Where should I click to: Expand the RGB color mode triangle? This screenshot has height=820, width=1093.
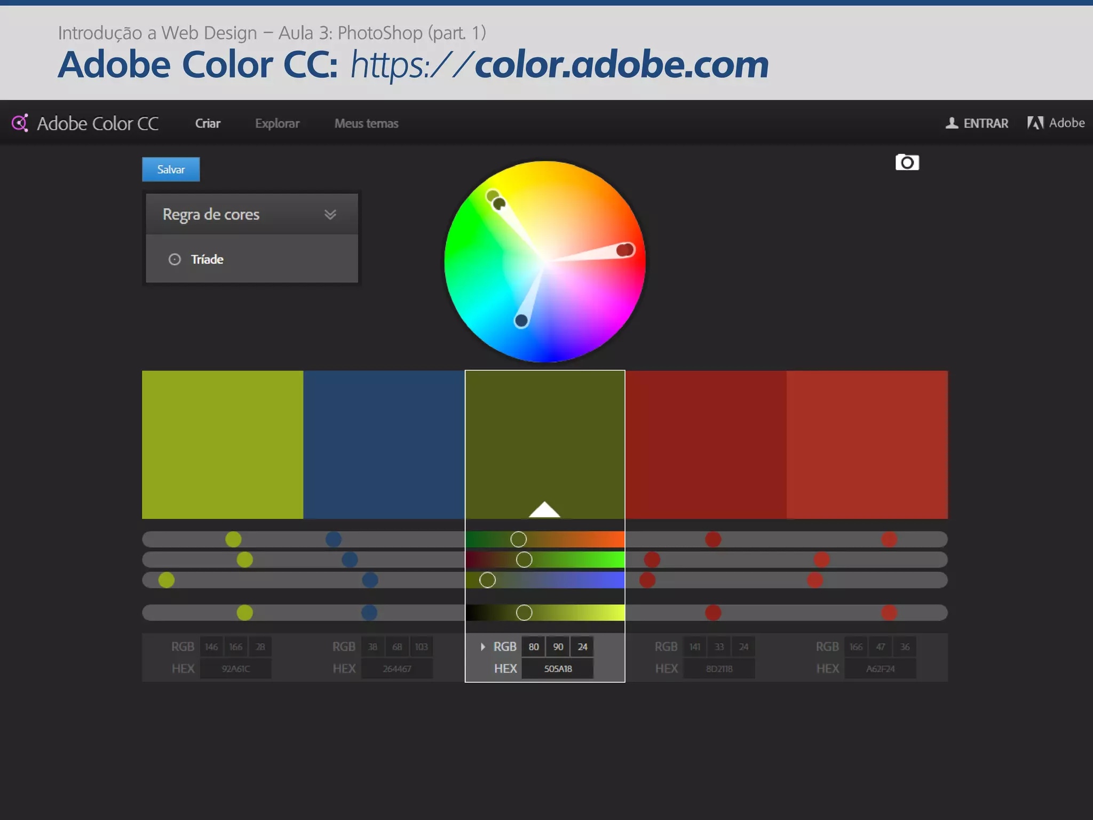[x=482, y=646]
